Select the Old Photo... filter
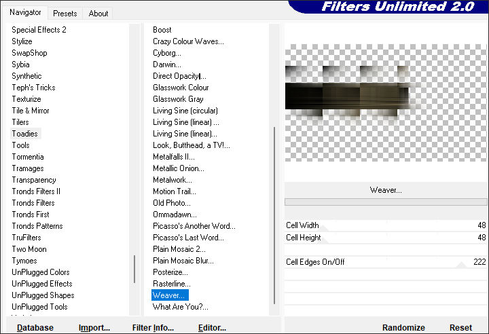 click(x=172, y=203)
